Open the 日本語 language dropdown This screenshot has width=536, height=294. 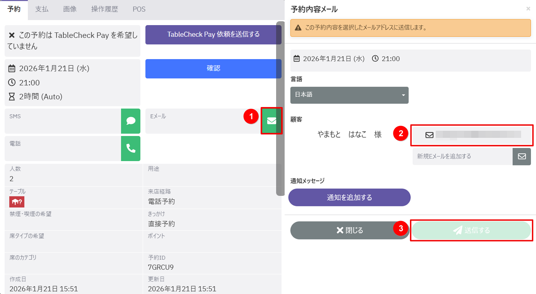pyautogui.click(x=350, y=95)
